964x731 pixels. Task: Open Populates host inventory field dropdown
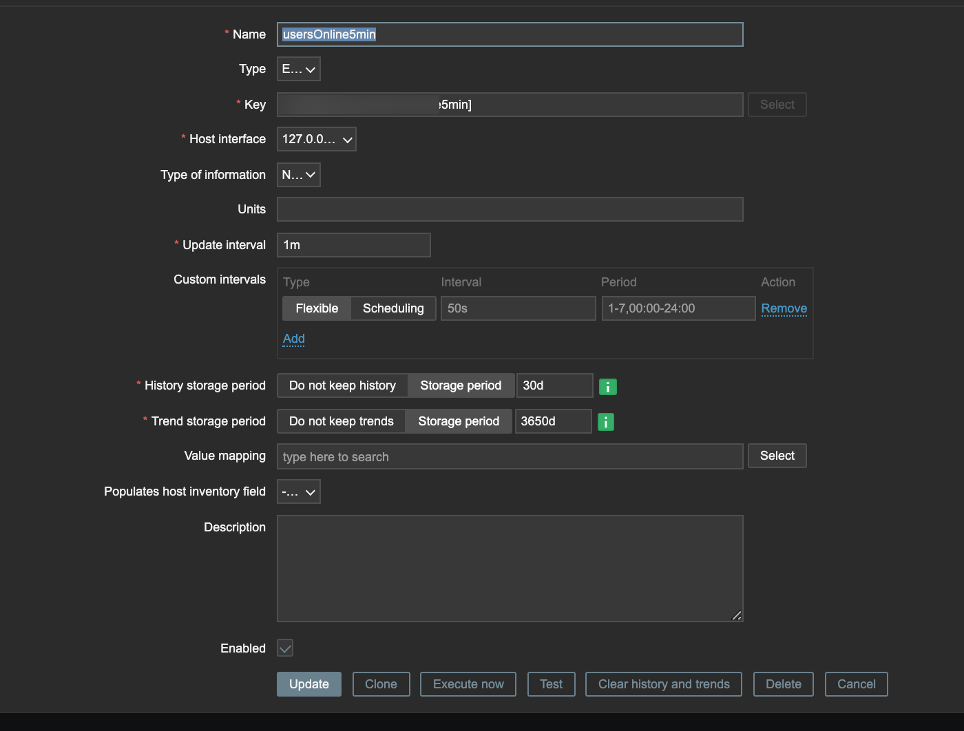tap(298, 492)
